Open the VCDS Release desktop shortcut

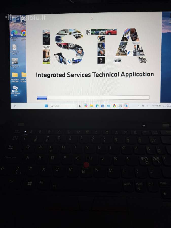(x=15, y=91)
